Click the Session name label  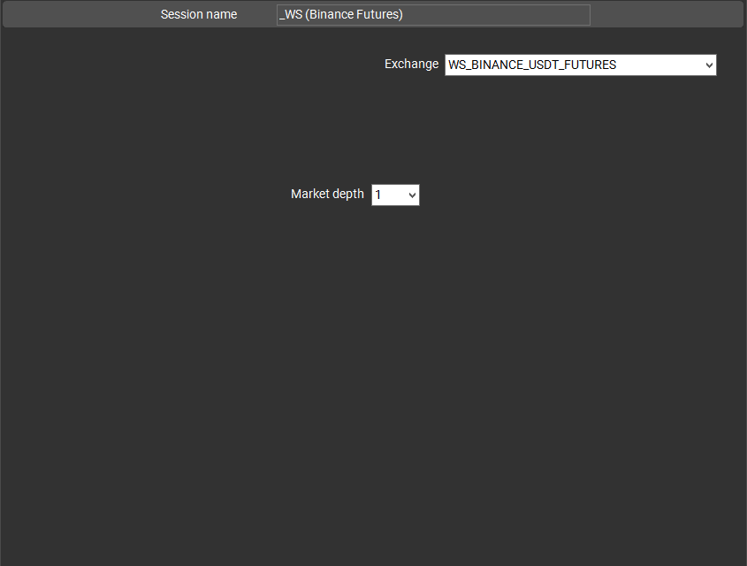click(x=198, y=15)
